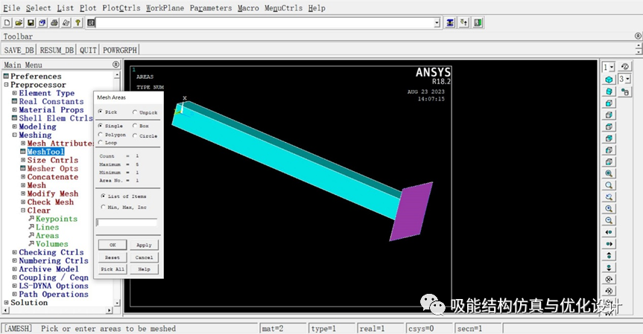643x334 pixels.
Task: Expand the Size Cntrls tree node
Action: 23,160
